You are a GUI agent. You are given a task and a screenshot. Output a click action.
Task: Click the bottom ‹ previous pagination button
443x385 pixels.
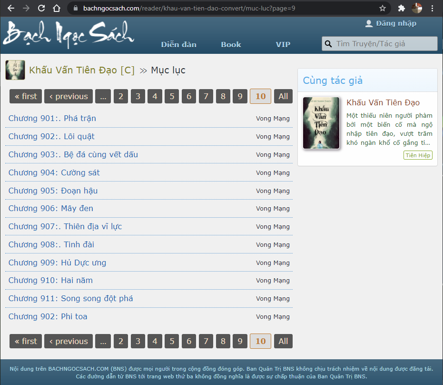click(x=69, y=341)
